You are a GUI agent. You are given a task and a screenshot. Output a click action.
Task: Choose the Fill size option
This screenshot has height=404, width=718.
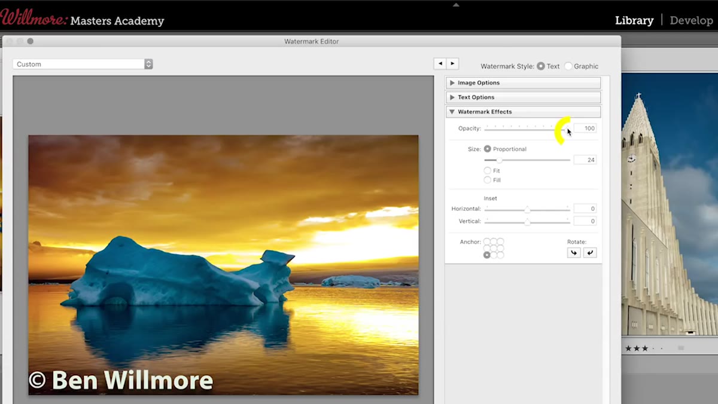pyautogui.click(x=488, y=180)
